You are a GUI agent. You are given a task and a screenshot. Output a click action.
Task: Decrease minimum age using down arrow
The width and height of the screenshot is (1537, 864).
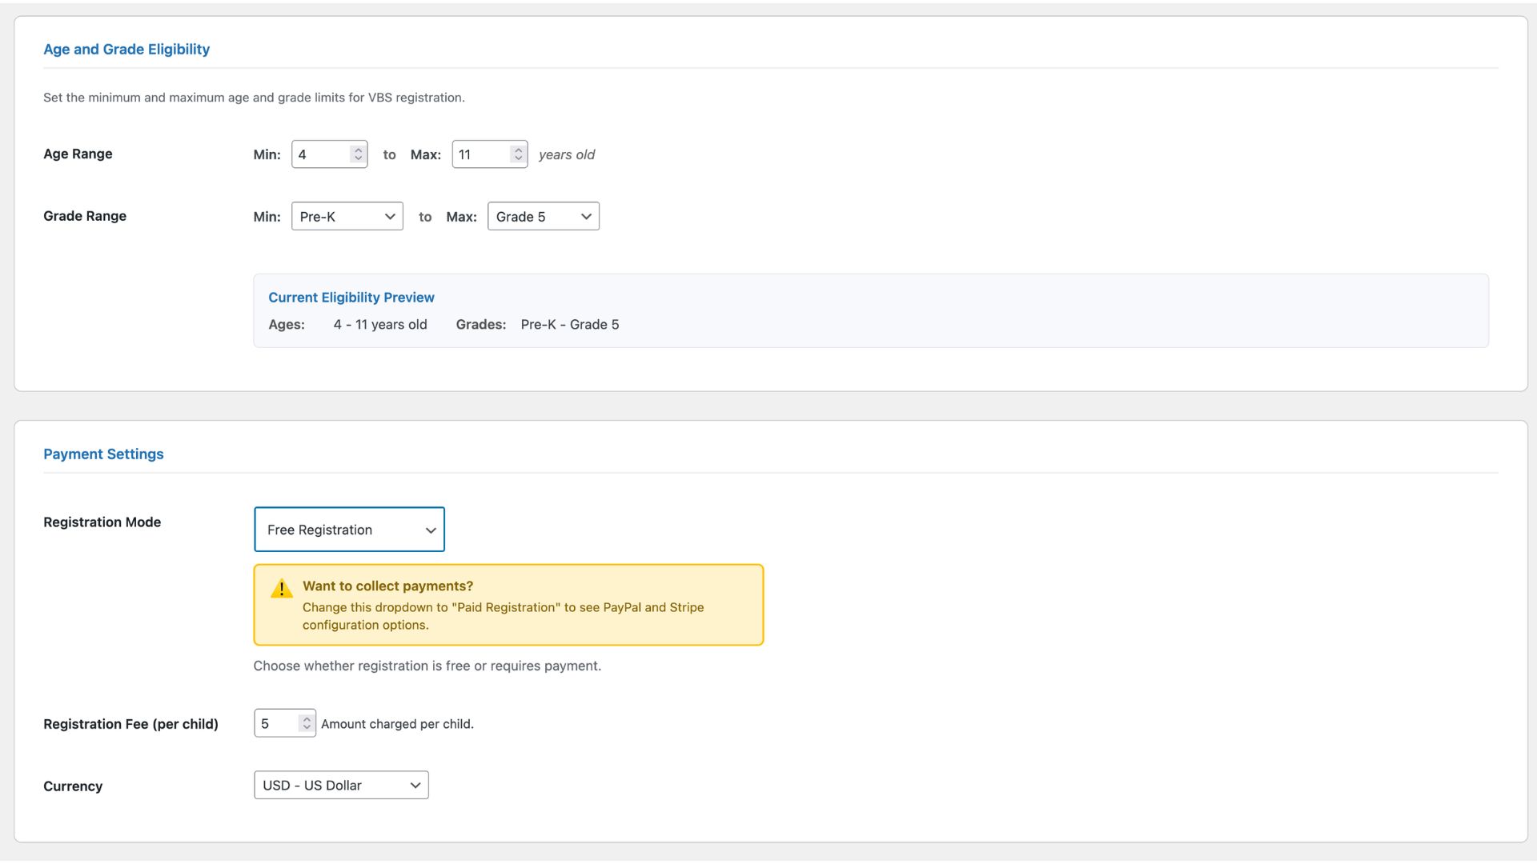coord(358,159)
